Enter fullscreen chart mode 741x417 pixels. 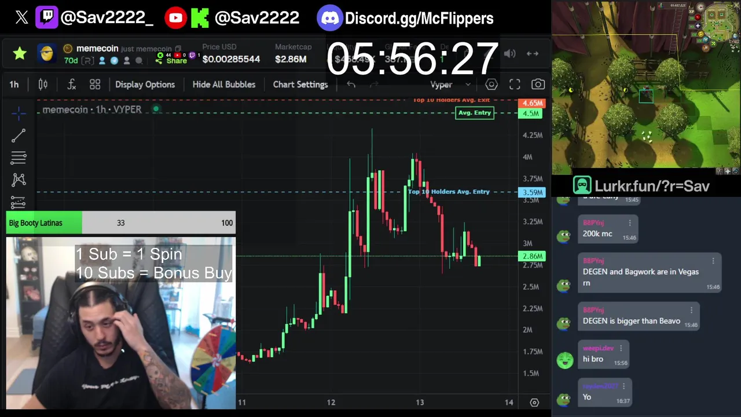point(515,85)
